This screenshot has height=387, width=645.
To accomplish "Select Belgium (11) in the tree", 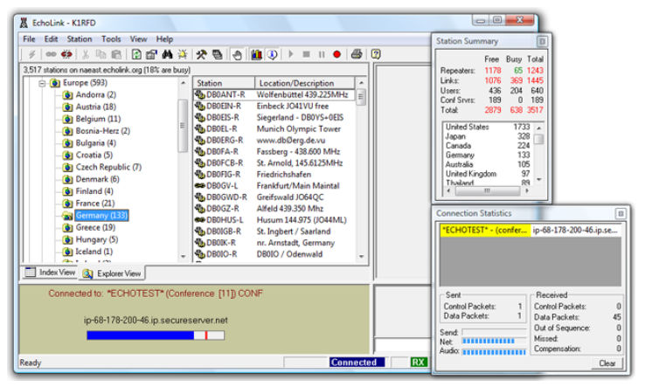I will (98, 119).
